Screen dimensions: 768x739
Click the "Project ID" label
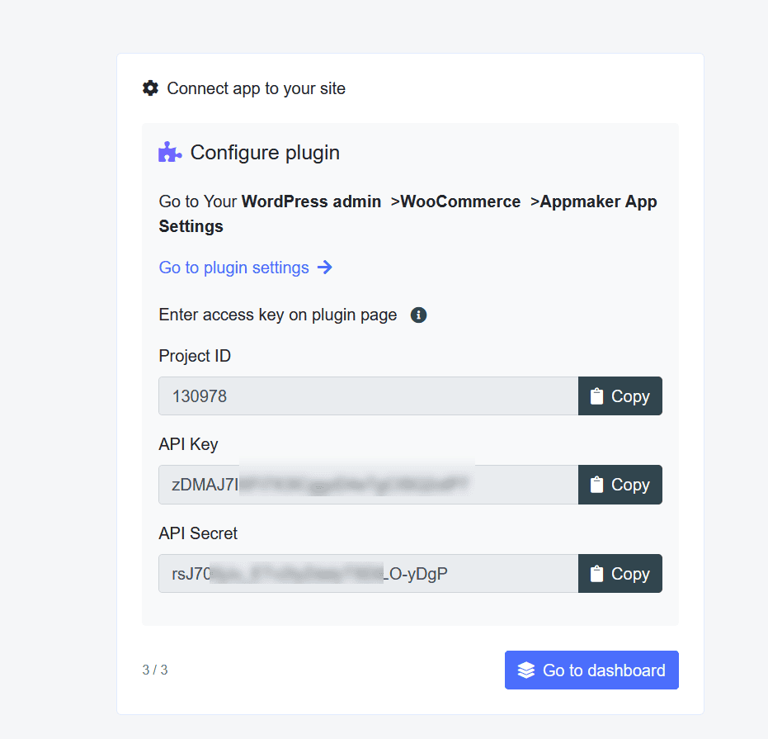(195, 356)
